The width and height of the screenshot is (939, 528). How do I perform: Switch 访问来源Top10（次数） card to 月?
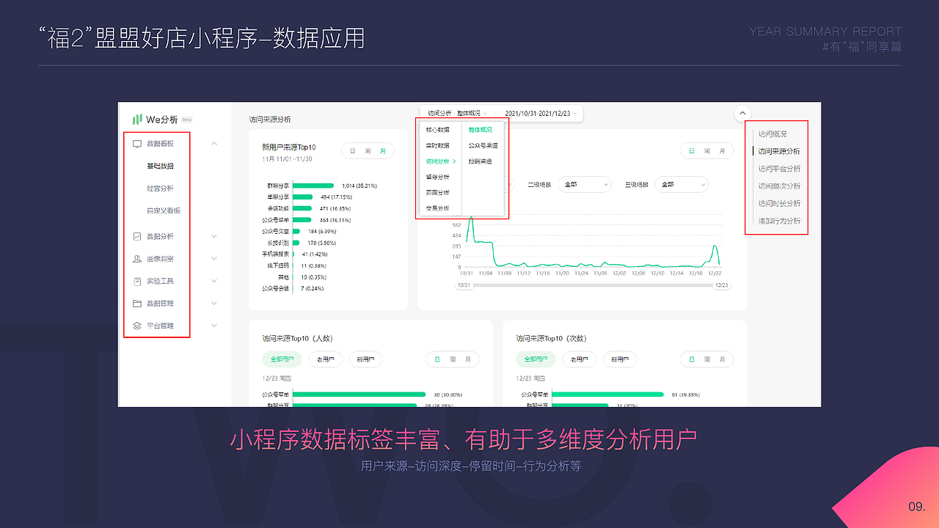tap(722, 359)
